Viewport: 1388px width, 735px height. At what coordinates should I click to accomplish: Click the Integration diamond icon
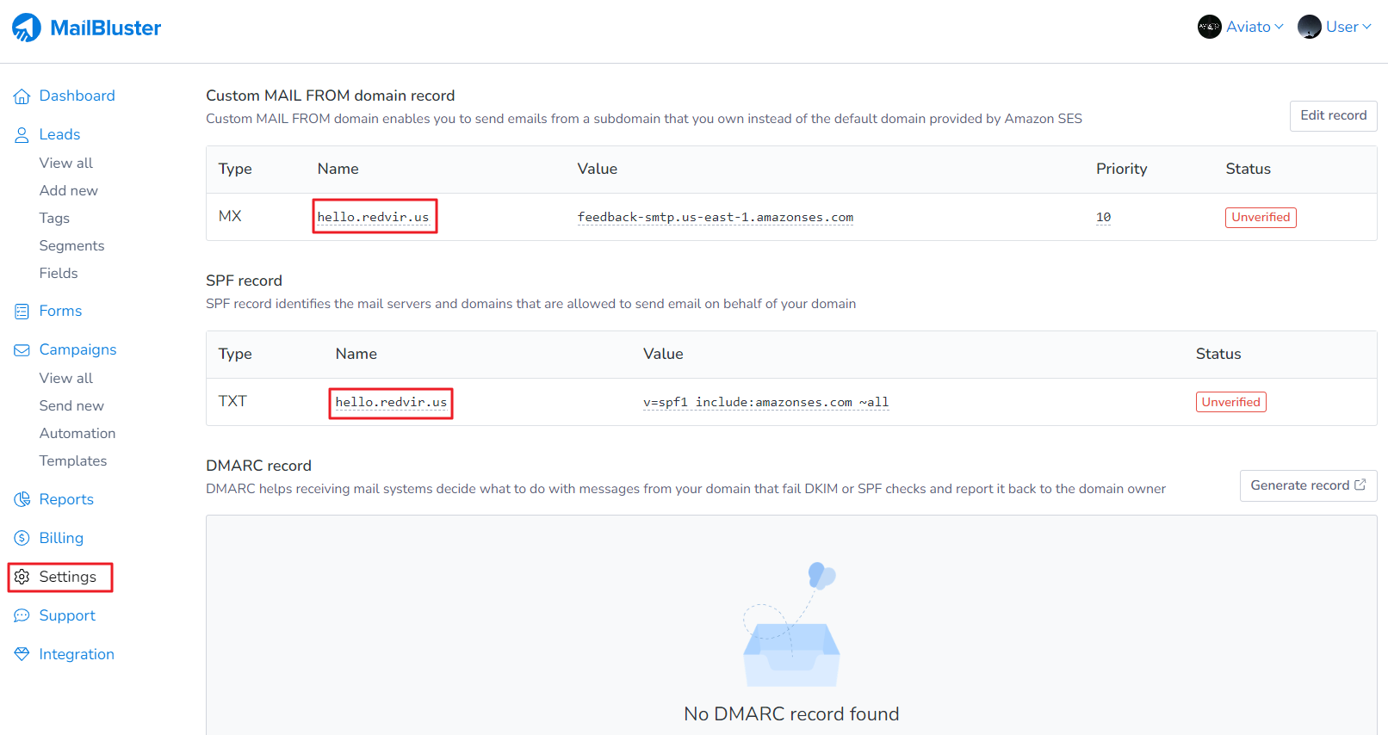coord(22,655)
